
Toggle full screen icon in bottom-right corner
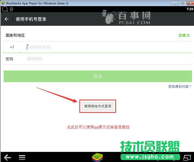[188, 157]
